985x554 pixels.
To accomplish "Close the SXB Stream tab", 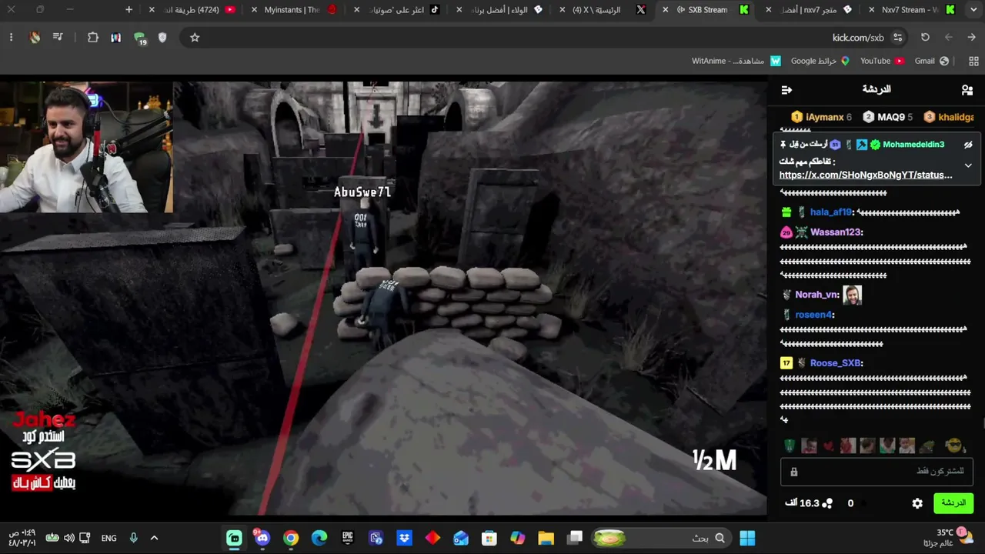I will click(x=666, y=10).
